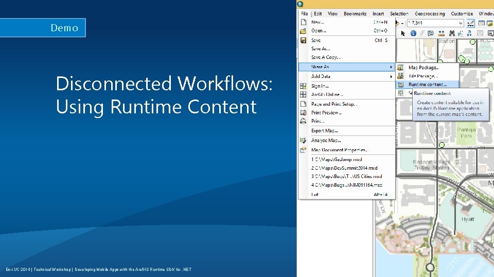The width and height of the screenshot is (494, 277).
Task: Select Share As in the File menu
Action: [346, 67]
